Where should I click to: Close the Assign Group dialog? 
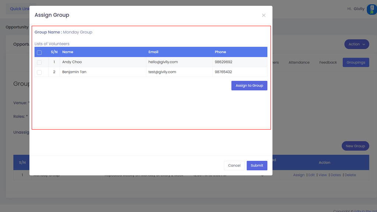tap(264, 15)
